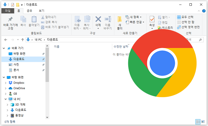Click the 속성 properties icon
This screenshot has height=126, width=208.
(x=152, y=19)
